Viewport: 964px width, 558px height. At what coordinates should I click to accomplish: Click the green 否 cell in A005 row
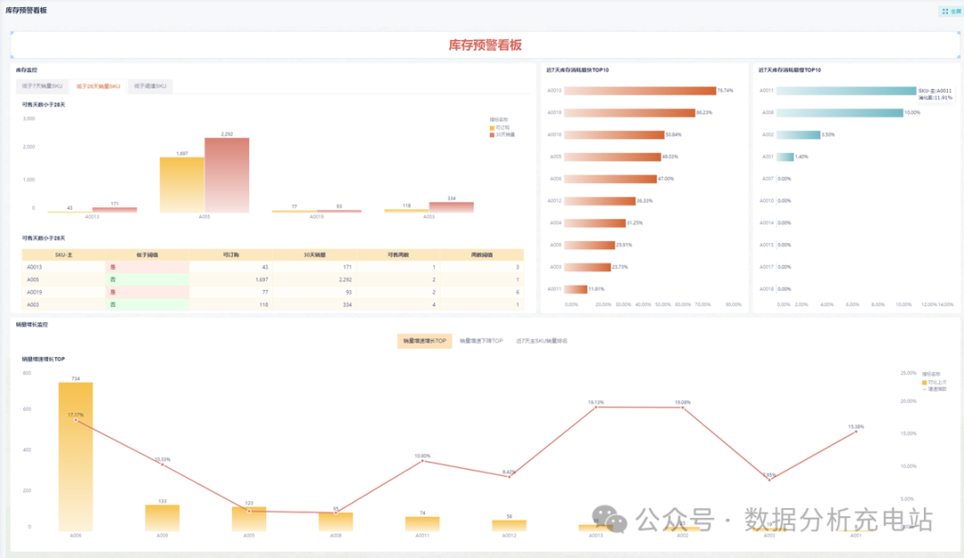[147, 279]
